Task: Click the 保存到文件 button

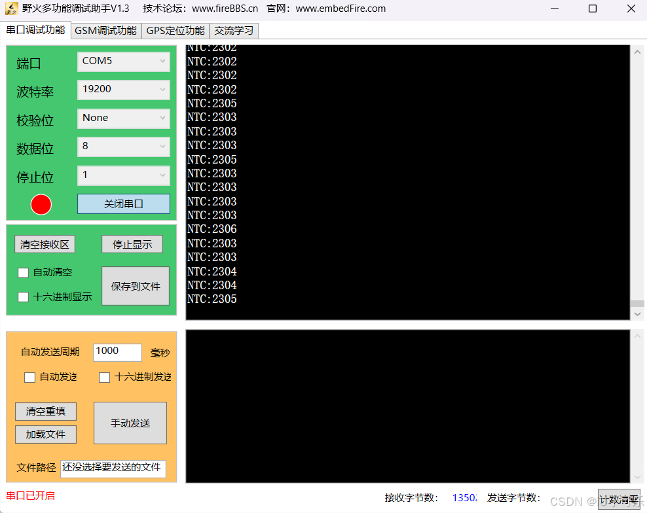Action: pos(136,286)
